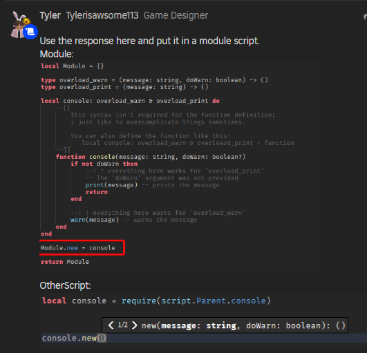Viewport: 367px width, 353px height.
Task: Click the 'return' keyword inside the if block
Action: (x=97, y=192)
